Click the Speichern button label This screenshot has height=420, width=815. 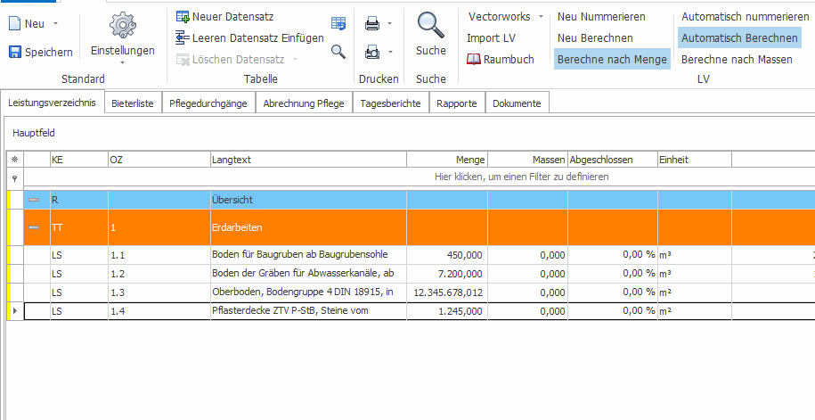pyautogui.click(x=49, y=52)
